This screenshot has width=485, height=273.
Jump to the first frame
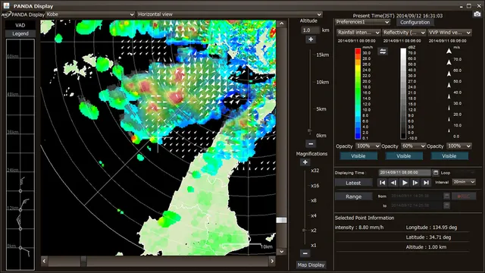382,183
